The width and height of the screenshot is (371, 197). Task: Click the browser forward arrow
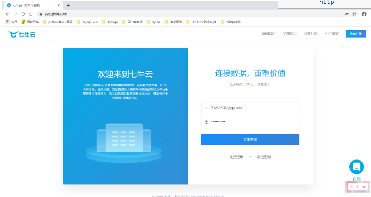[16, 14]
